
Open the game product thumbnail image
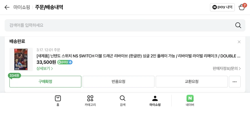pyautogui.click(x=21, y=59)
